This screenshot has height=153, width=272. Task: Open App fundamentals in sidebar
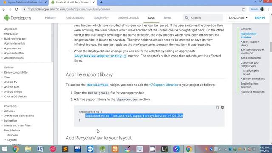[x=15, y=43]
